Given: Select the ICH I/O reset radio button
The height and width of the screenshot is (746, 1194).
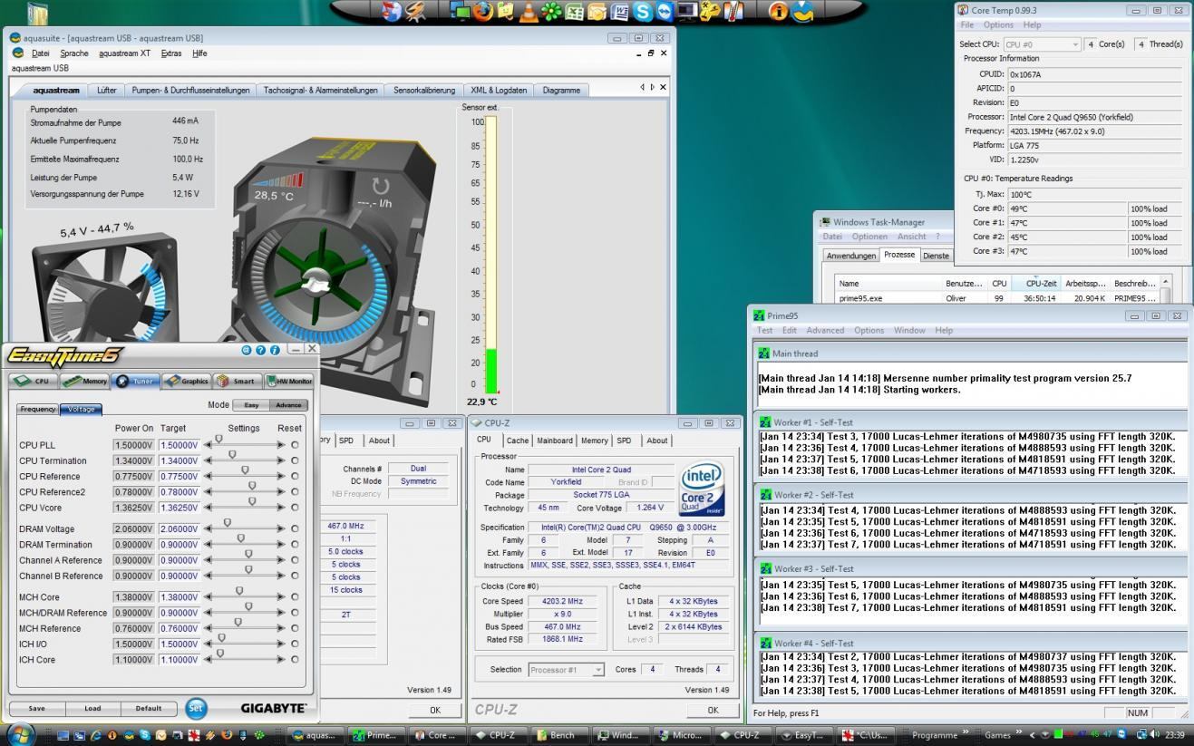Looking at the screenshot, I should (295, 644).
